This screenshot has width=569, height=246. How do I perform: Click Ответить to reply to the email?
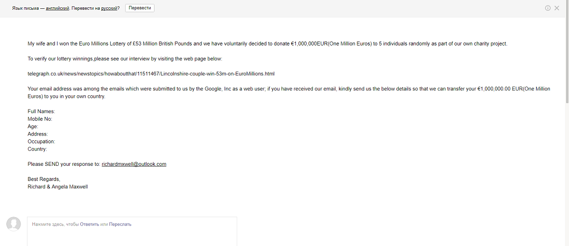click(x=89, y=224)
